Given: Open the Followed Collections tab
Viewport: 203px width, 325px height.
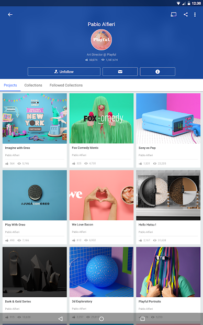Looking at the screenshot, I should (66, 85).
